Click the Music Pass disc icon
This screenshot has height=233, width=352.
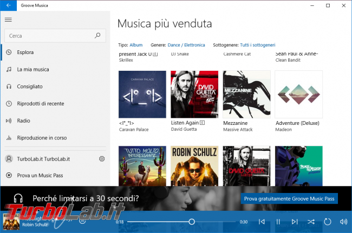pyautogui.click(x=9, y=175)
